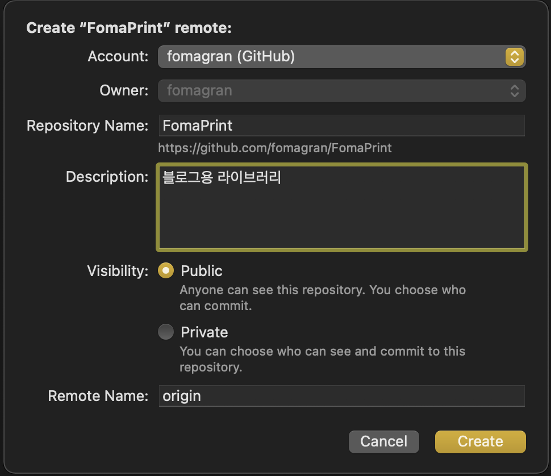Click the Repository Name: label
The height and width of the screenshot is (476, 551).
point(87,126)
